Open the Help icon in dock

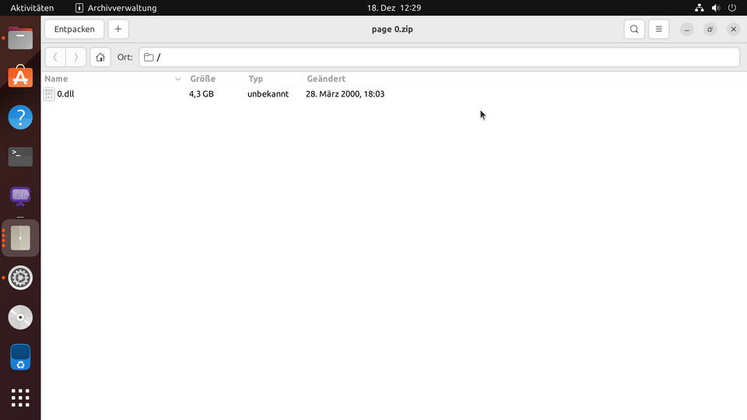20,117
